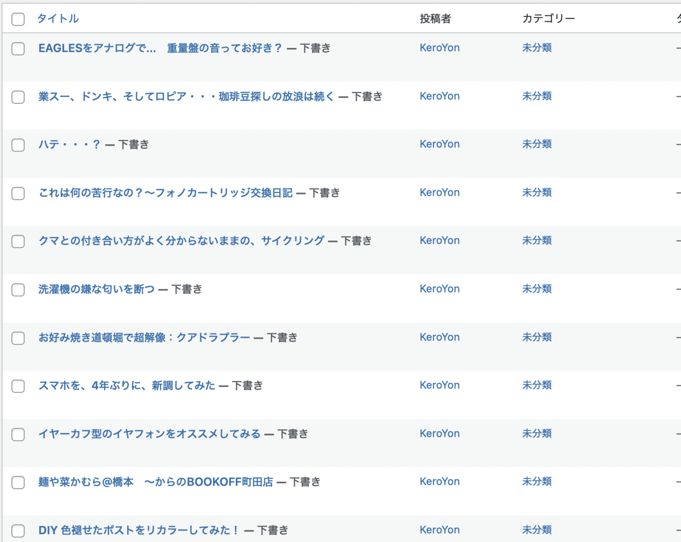Edit the これは何の苦行なの？ post
681x542 pixels.
(x=165, y=193)
